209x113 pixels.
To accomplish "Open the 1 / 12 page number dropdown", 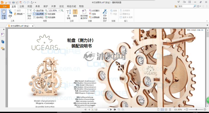I will [x=108, y=109].
